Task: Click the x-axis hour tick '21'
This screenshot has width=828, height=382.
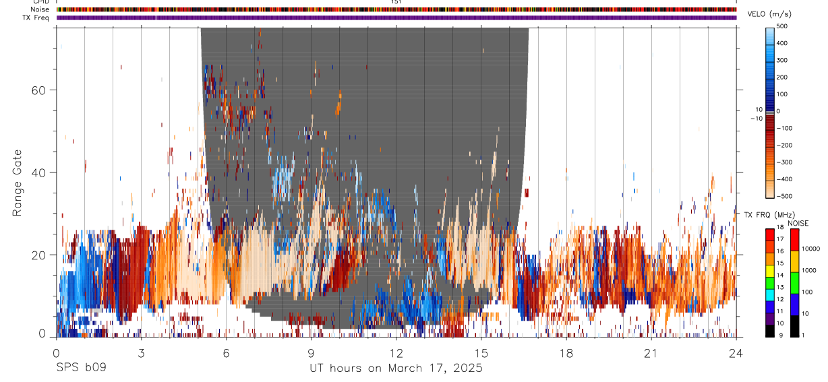Action: (x=651, y=353)
